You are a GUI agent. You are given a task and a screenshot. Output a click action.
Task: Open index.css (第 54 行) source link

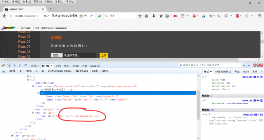coord(252,77)
